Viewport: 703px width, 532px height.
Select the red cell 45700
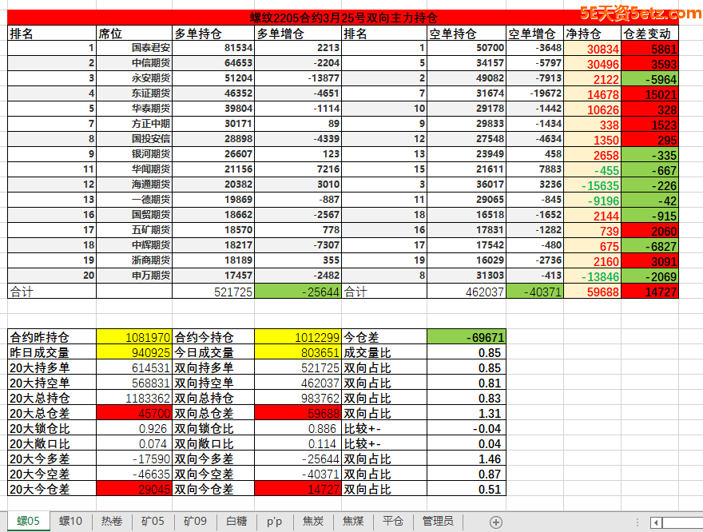(x=134, y=413)
